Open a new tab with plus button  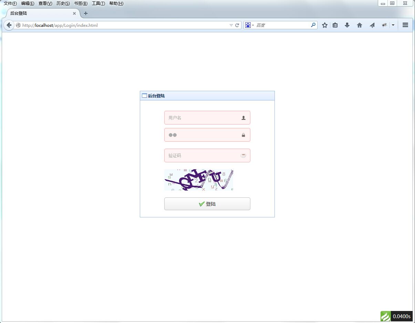coord(86,13)
